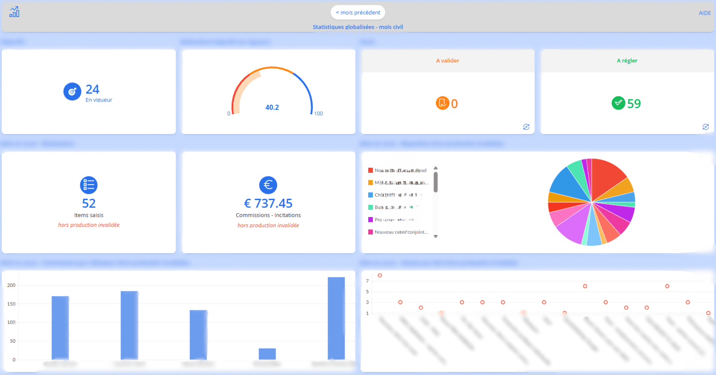Click the statistics chart icon in header

14,12
